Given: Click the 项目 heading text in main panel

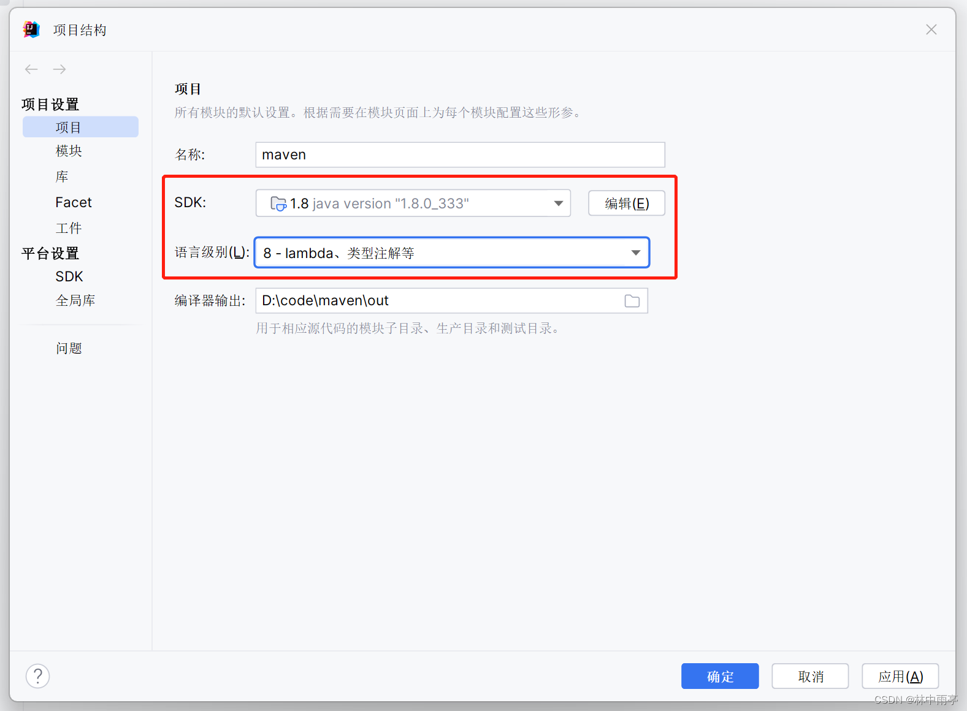Looking at the screenshot, I should coord(188,89).
